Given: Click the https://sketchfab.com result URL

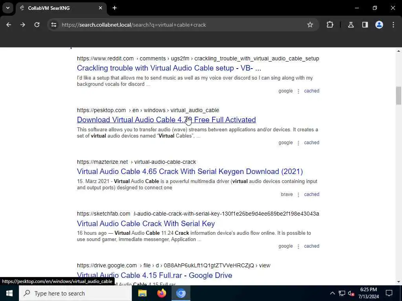Looking at the screenshot, I should click(x=104, y=214).
